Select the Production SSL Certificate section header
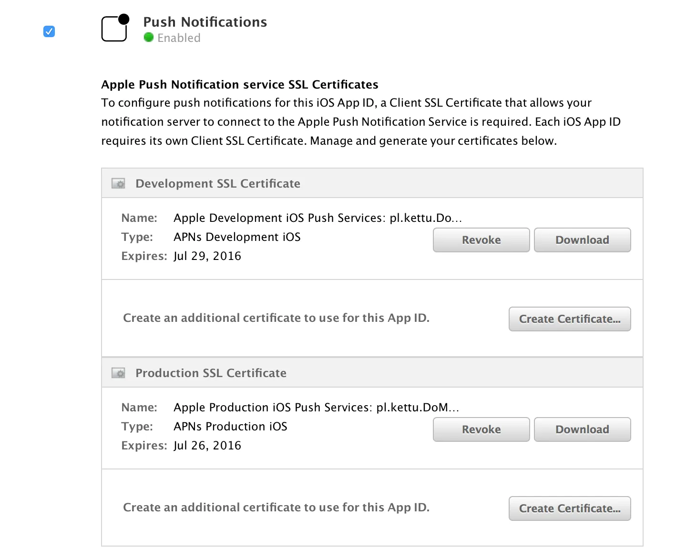Screen dimensions: 676x558 click(x=211, y=373)
